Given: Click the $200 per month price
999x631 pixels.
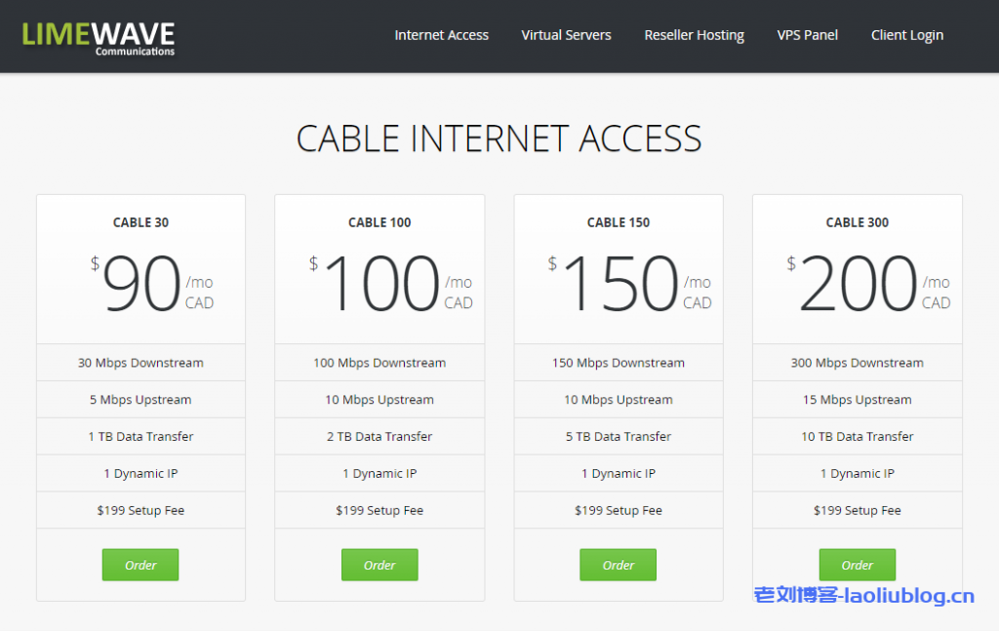Looking at the screenshot, I should tap(859, 284).
